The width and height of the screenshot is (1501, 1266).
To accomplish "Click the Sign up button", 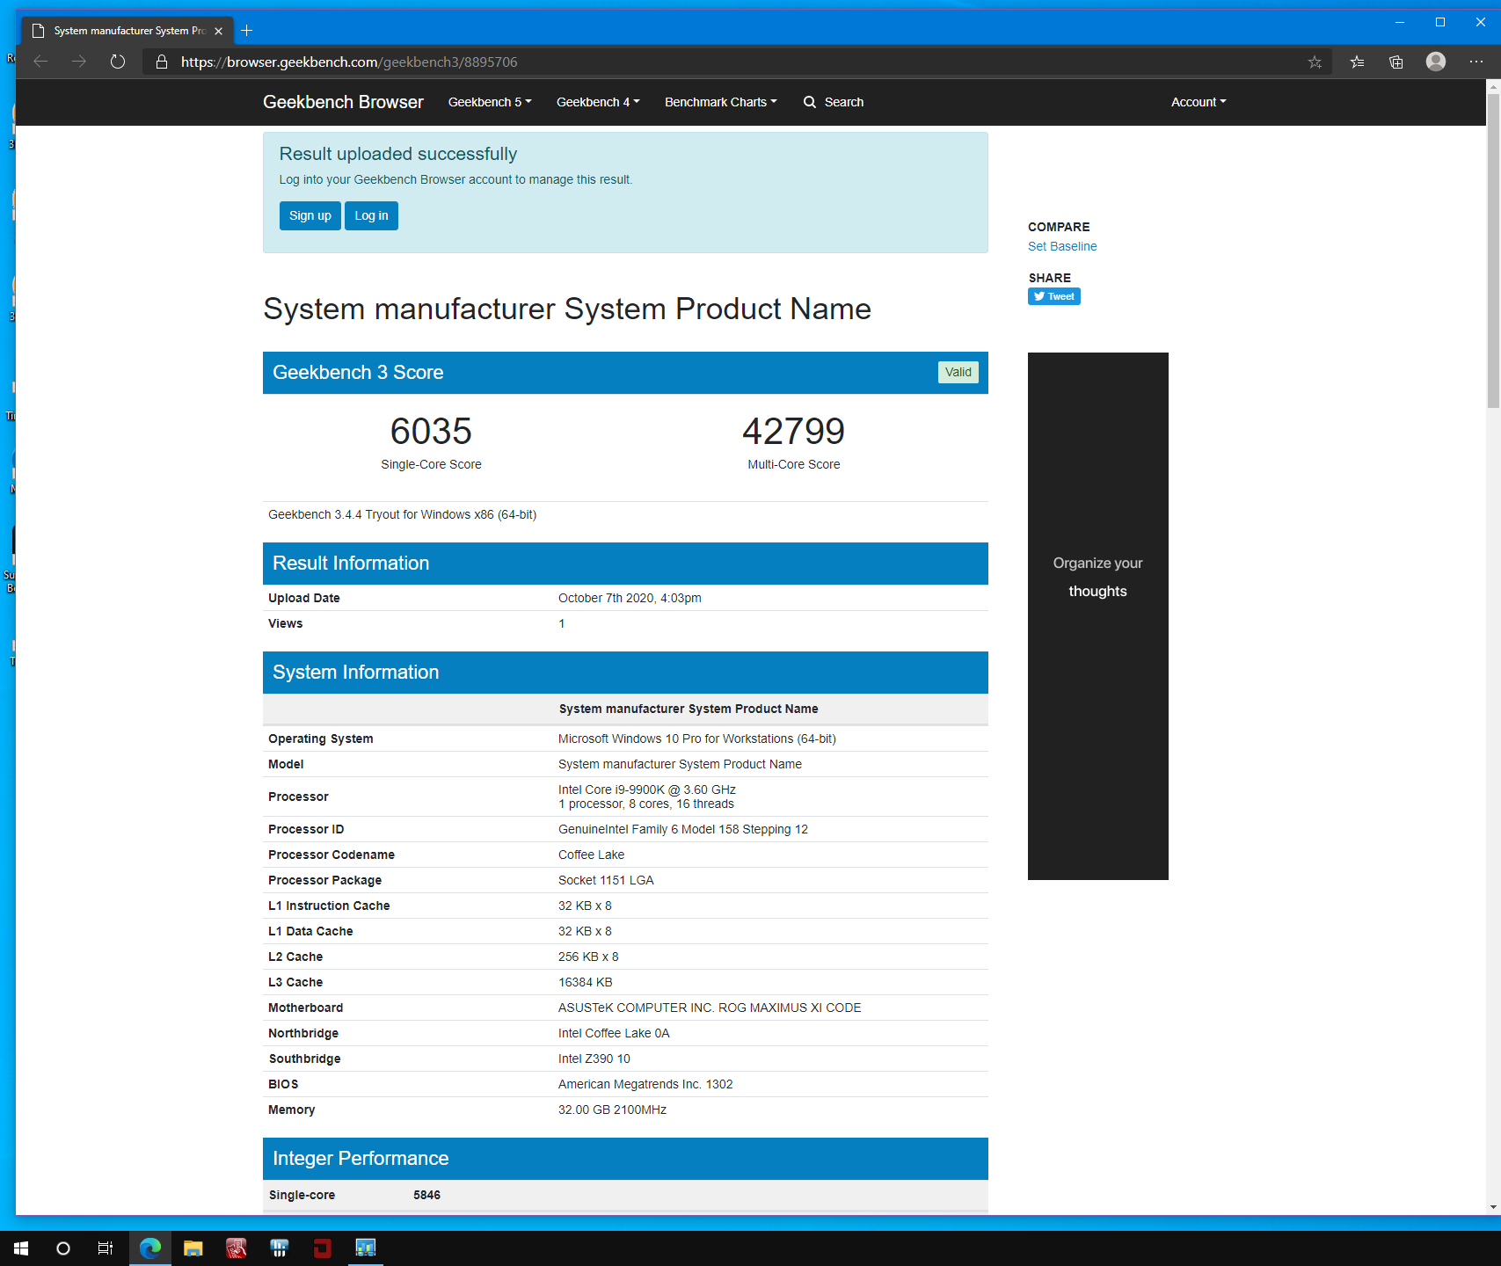I will pos(310,215).
